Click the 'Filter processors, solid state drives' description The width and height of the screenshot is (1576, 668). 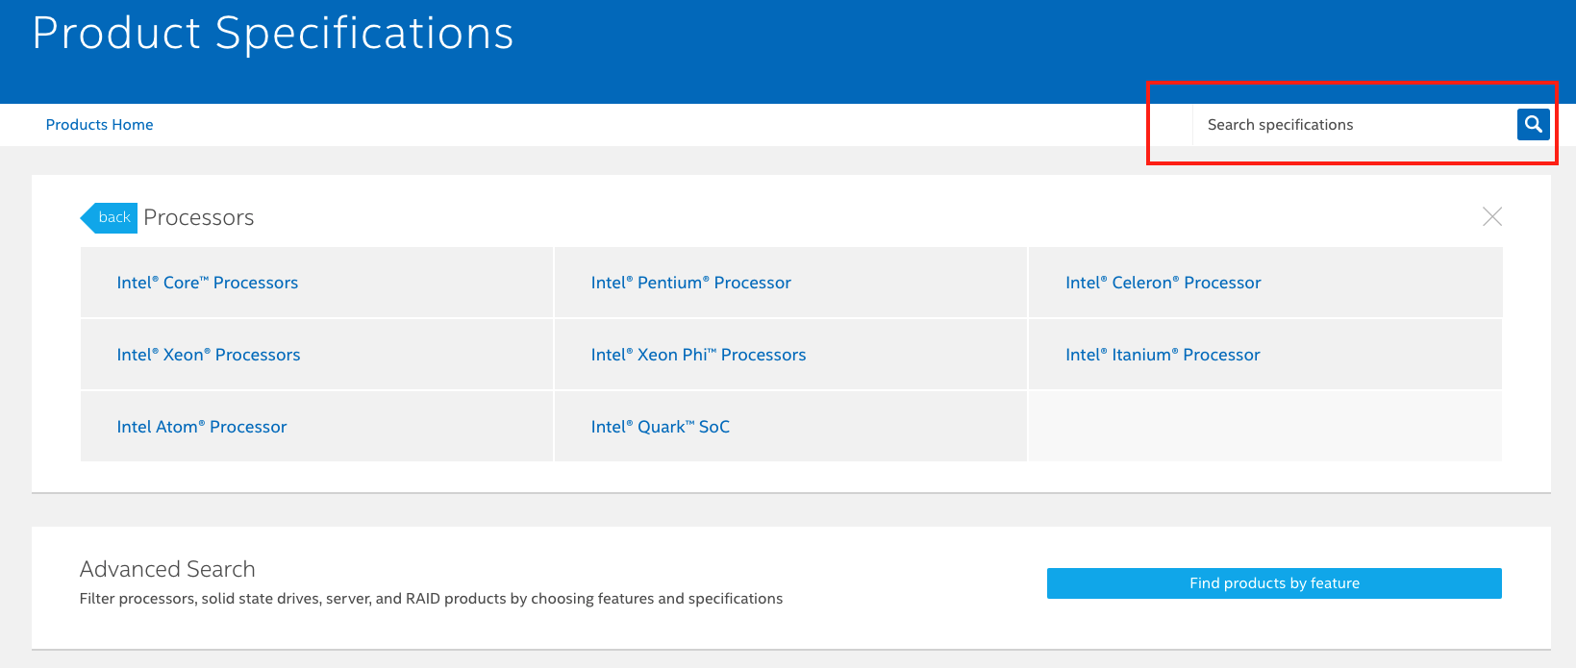(x=431, y=599)
